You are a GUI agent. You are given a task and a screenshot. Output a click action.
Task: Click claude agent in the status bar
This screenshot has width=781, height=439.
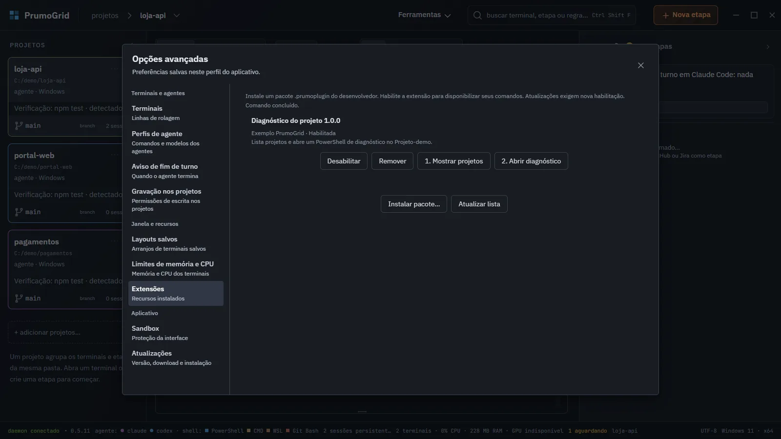(134, 431)
